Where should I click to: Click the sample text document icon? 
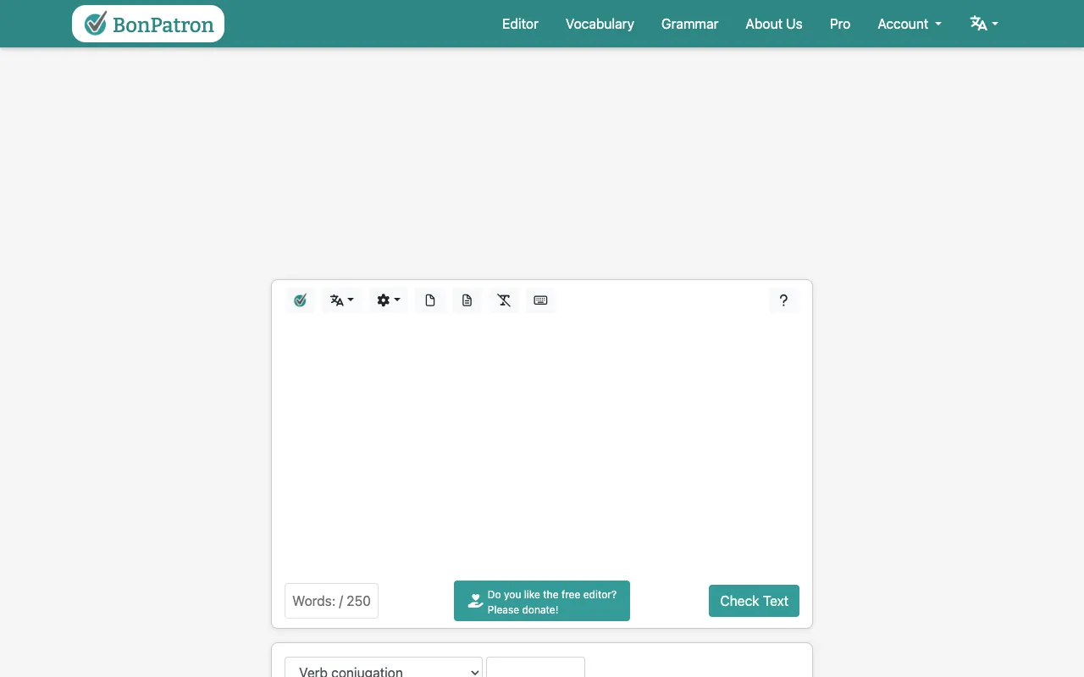[467, 300]
